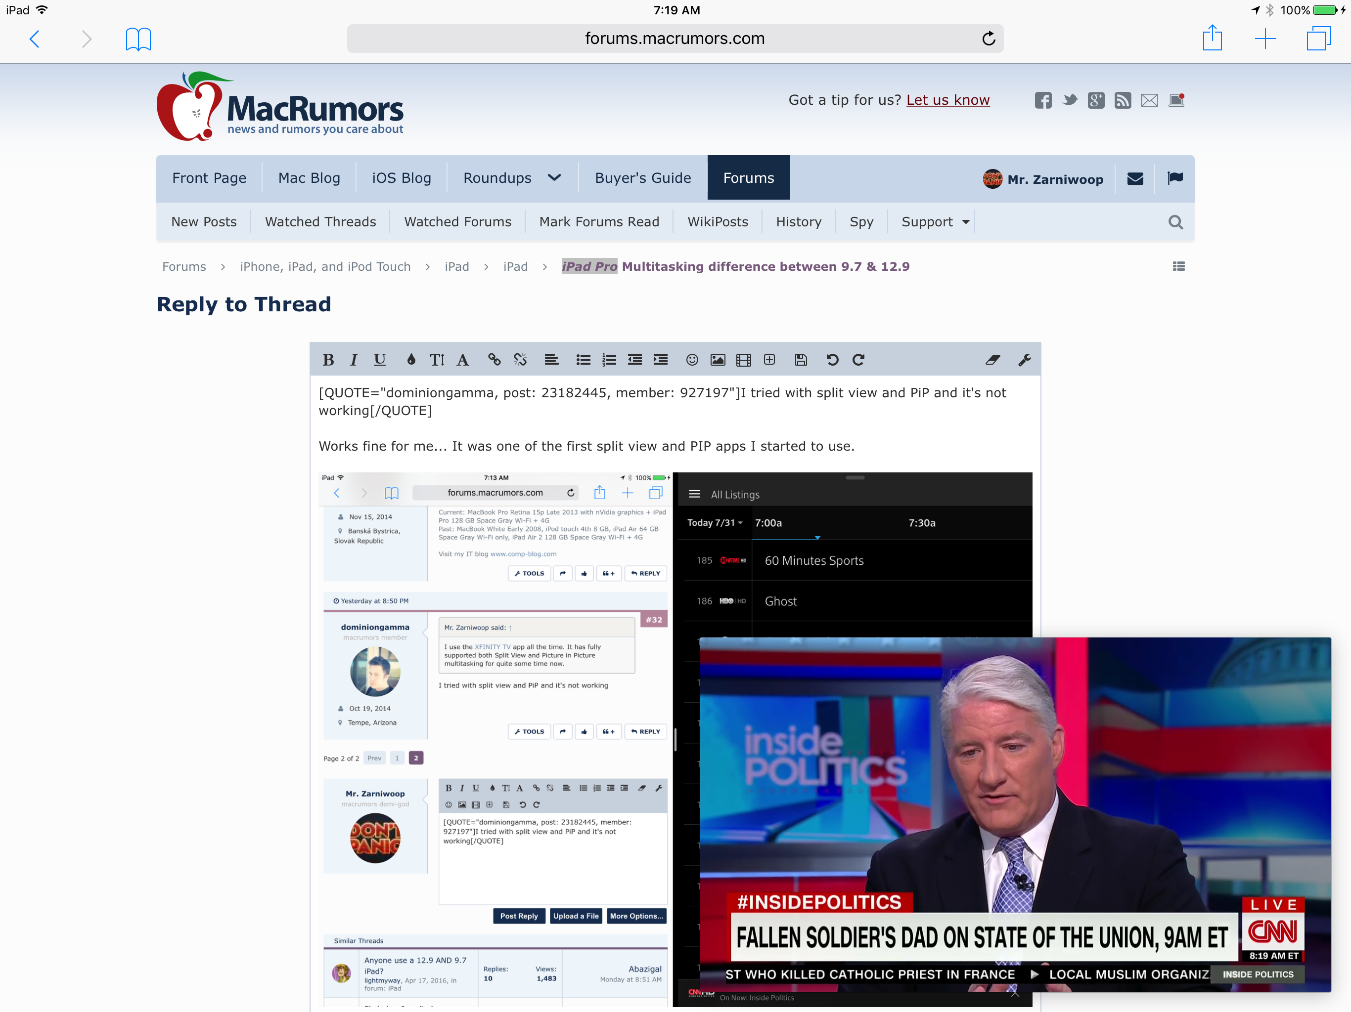Go back in Safari

coord(35,39)
